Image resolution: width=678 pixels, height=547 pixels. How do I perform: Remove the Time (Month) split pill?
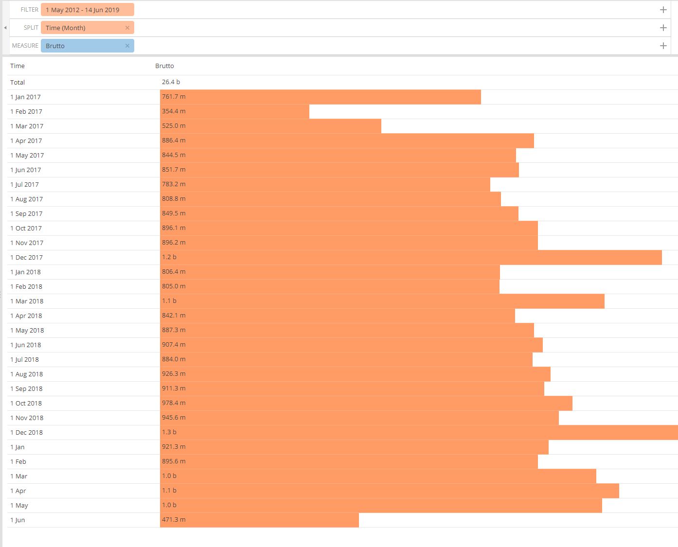point(127,28)
